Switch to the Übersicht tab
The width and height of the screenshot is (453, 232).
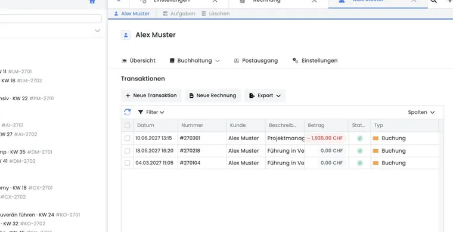(x=138, y=61)
